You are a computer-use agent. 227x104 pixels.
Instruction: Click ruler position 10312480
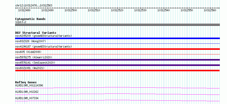(x=24, y=10)
